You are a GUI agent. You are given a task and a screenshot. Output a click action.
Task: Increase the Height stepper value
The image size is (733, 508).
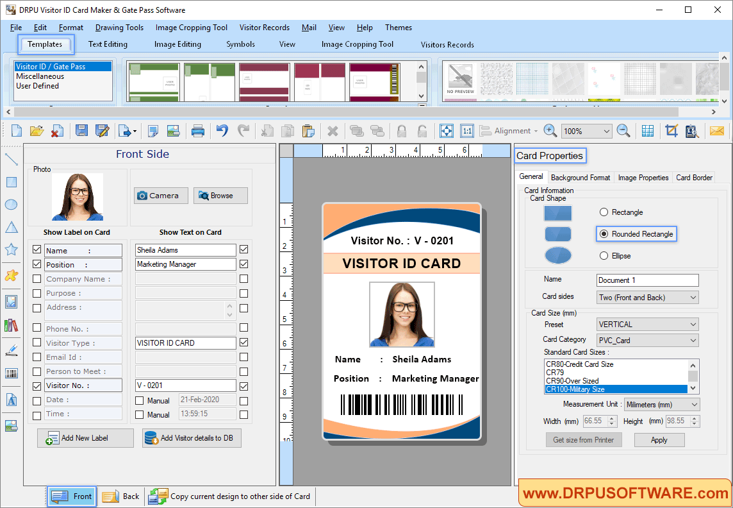pos(695,418)
